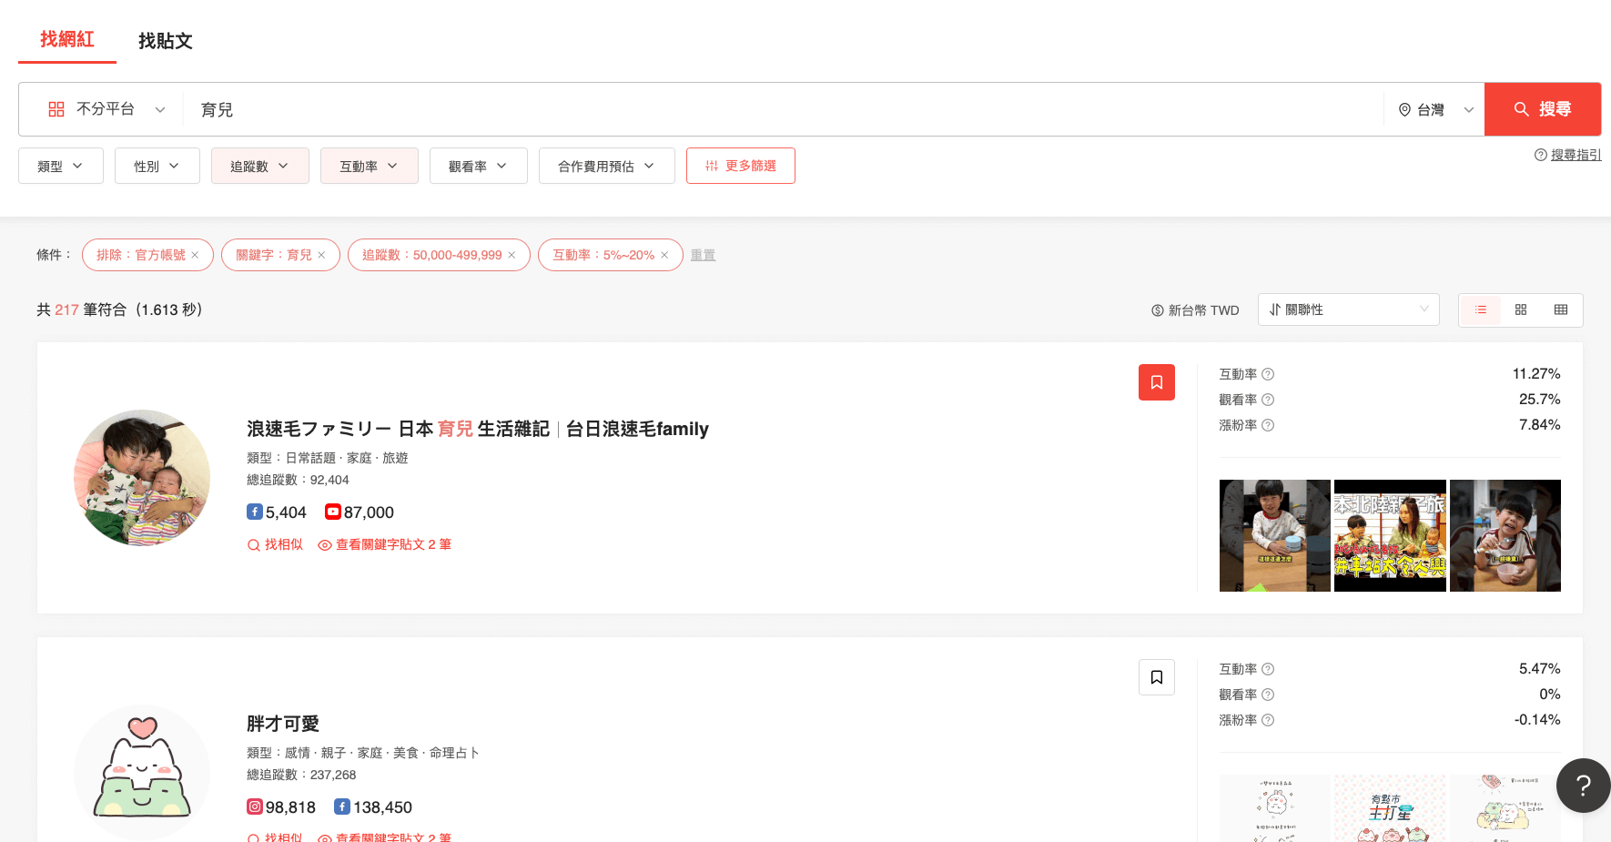The image size is (1611, 842).
Task: Open the 浪速毛ファミリー profile avatar
Action: pyautogui.click(x=142, y=478)
